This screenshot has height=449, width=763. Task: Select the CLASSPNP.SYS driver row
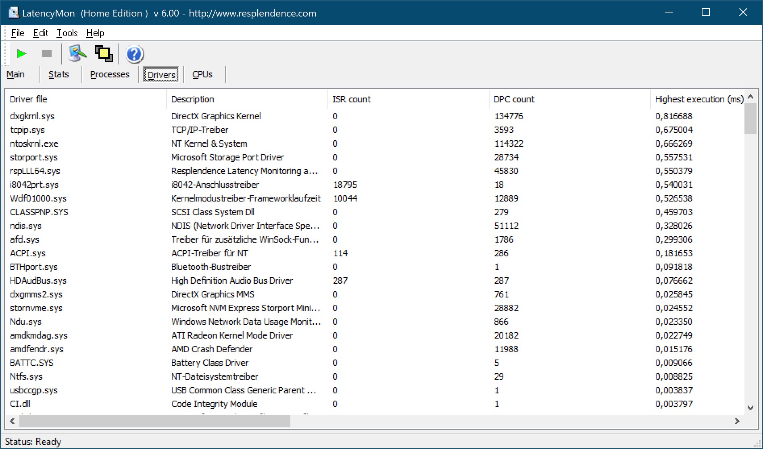[375, 212]
